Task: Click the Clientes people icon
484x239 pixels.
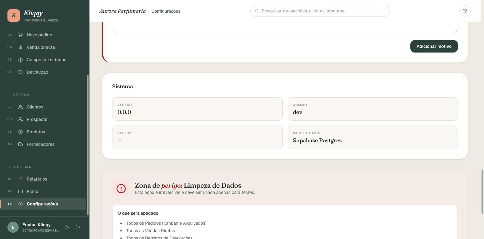Action: click(21, 107)
